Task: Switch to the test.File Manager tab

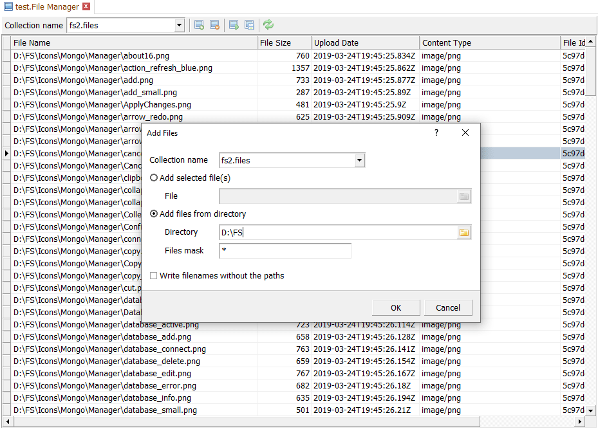Action: 45,7
